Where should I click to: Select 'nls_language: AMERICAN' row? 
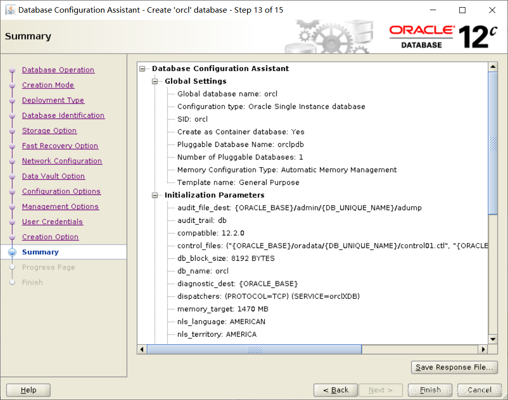(221, 322)
